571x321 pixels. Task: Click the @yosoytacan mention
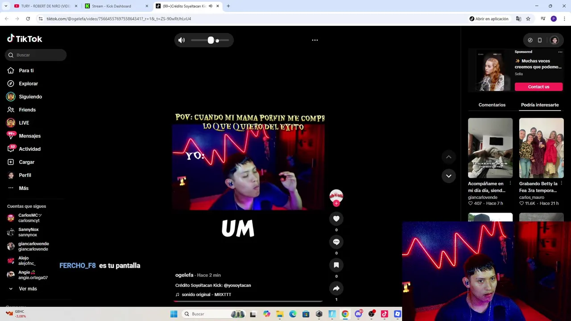(237, 285)
